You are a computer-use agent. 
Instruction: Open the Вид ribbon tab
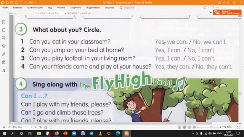pyautogui.click(x=50, y=8)
